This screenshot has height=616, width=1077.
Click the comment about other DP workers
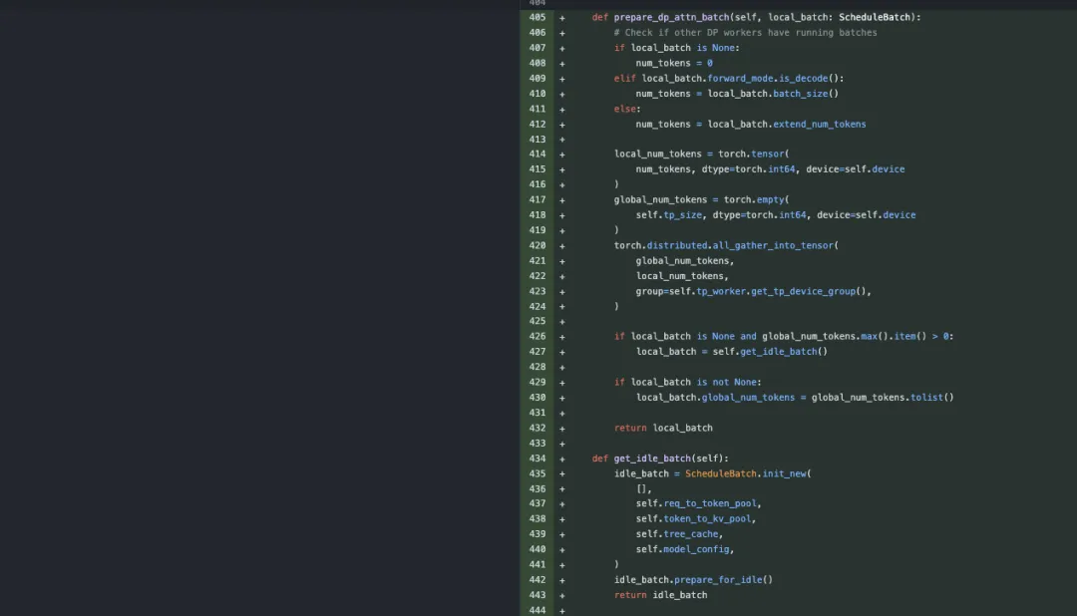745,32
